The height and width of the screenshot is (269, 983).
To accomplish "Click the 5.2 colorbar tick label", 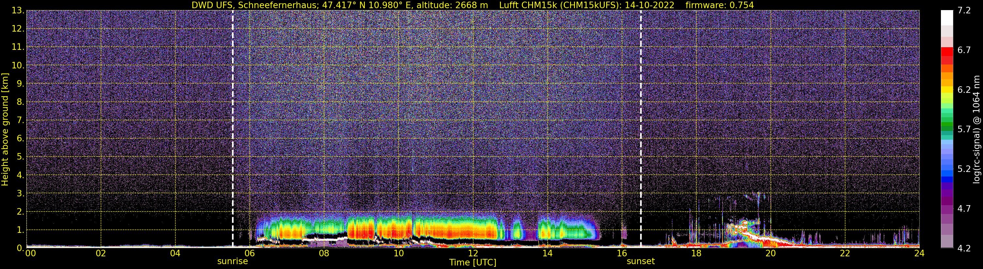I will 964,169.
